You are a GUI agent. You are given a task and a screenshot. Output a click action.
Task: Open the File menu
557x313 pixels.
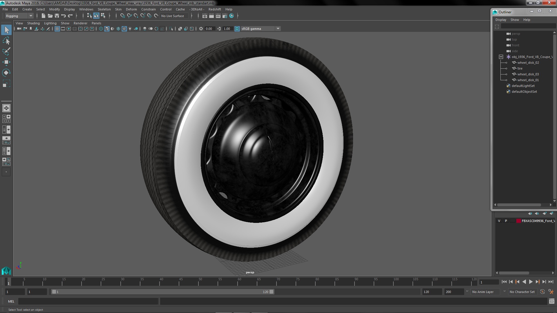tap(5, 9)
